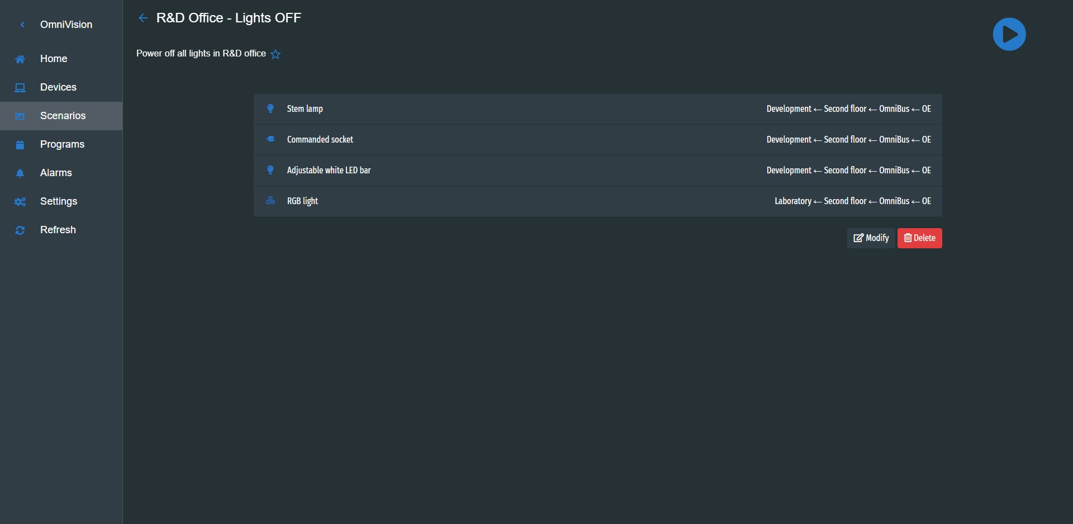This screenshot has height=524, width=1073.
Task: Click the Modify button
Action: [871, 238]
